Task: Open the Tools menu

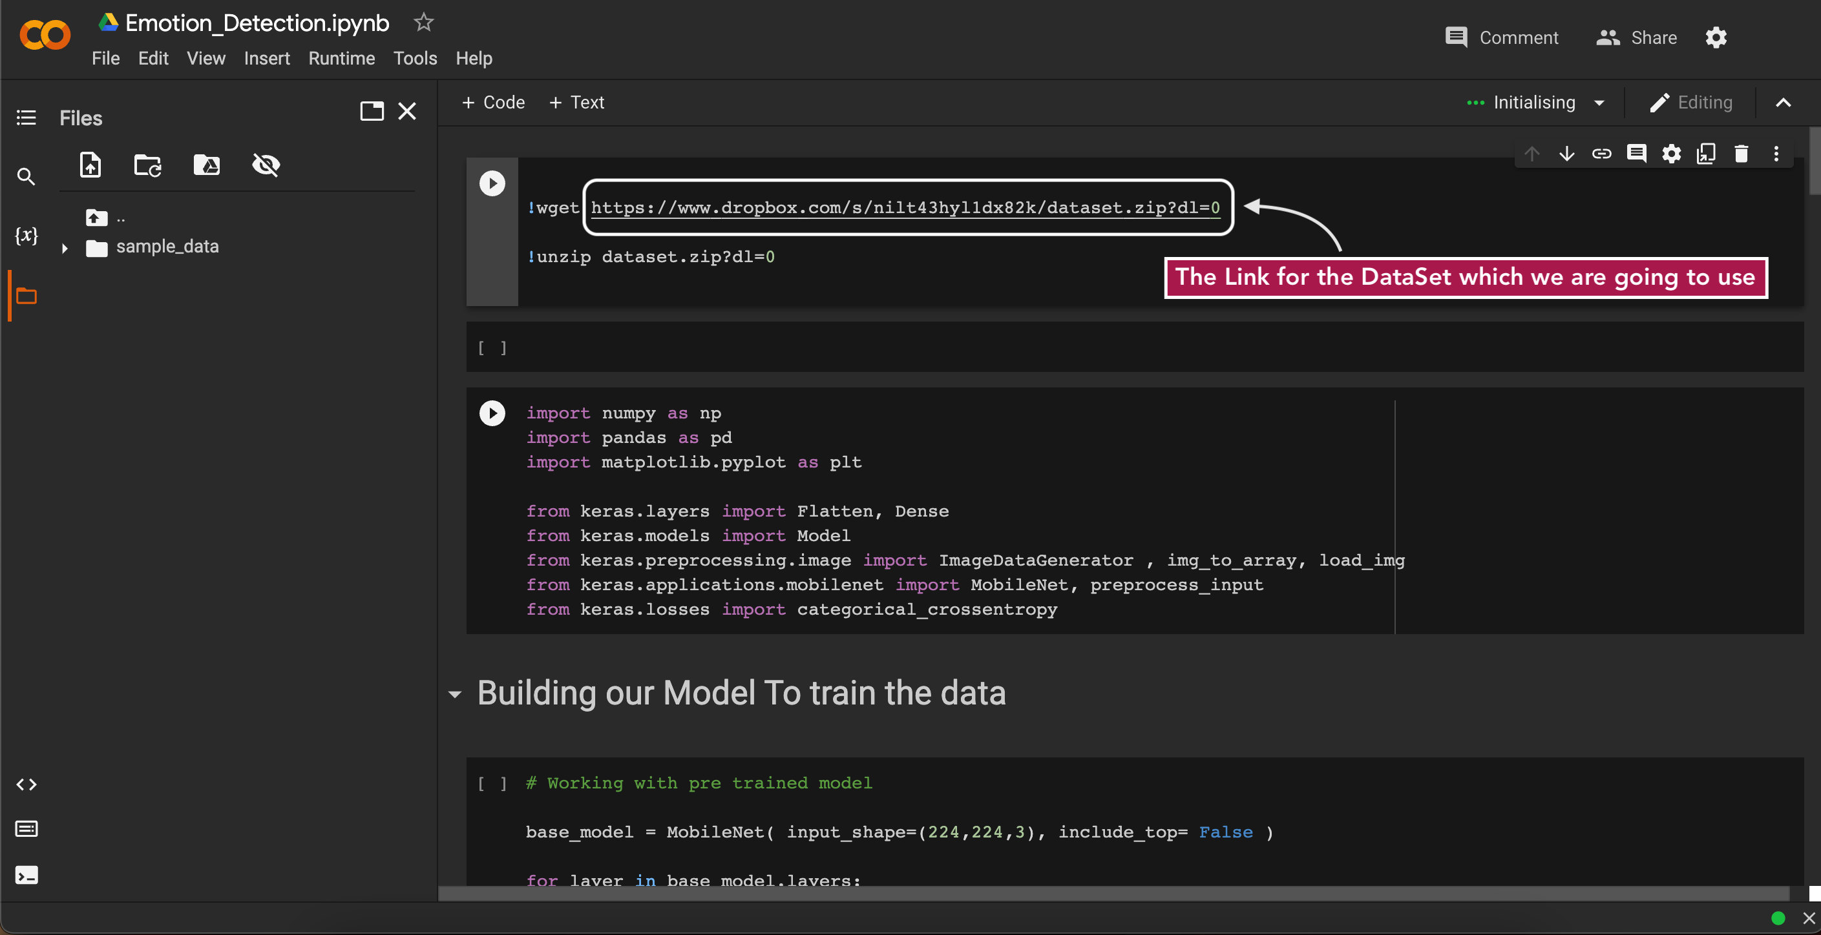Action: tap(415, 59)
